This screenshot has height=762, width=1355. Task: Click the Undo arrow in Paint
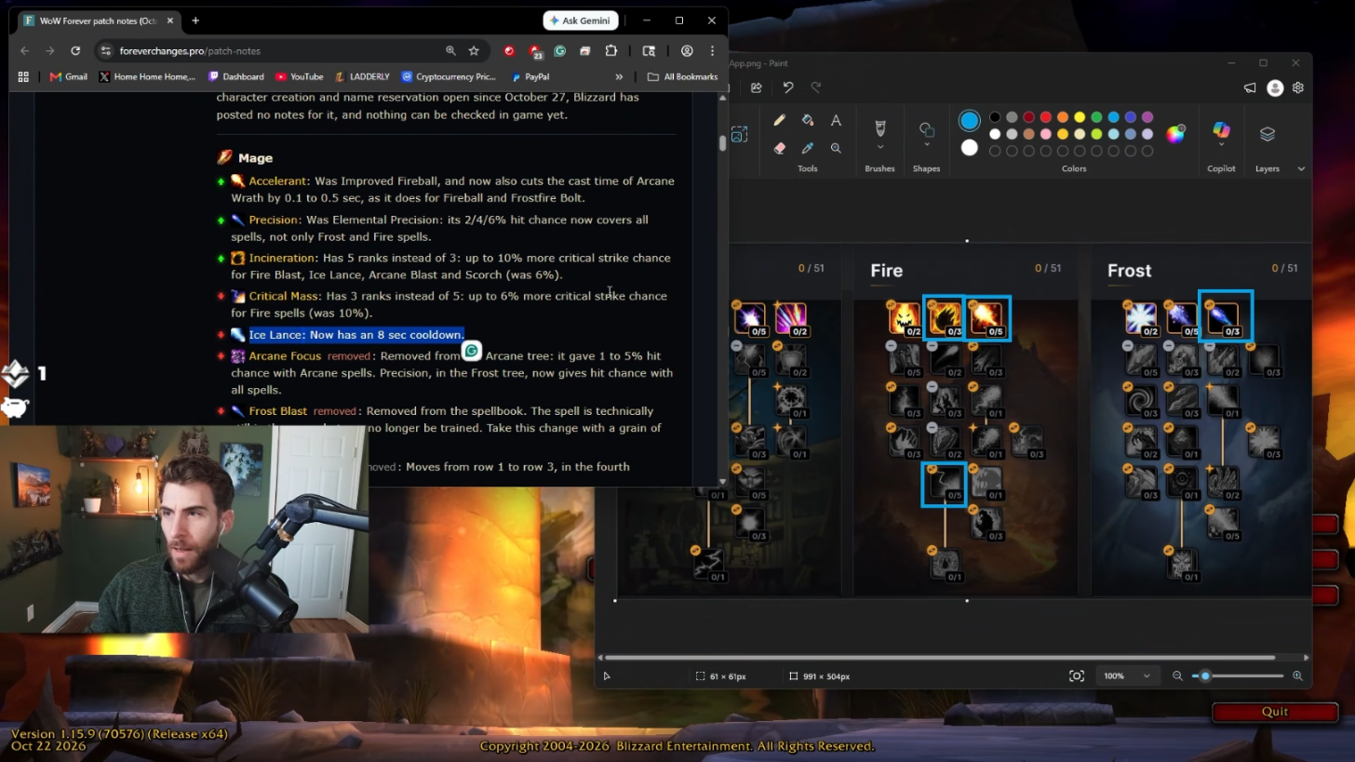(788, 87)
